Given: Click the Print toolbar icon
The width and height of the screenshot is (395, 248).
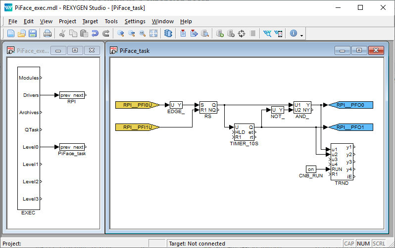Looking at the screenshot, I should pos(48,34).
